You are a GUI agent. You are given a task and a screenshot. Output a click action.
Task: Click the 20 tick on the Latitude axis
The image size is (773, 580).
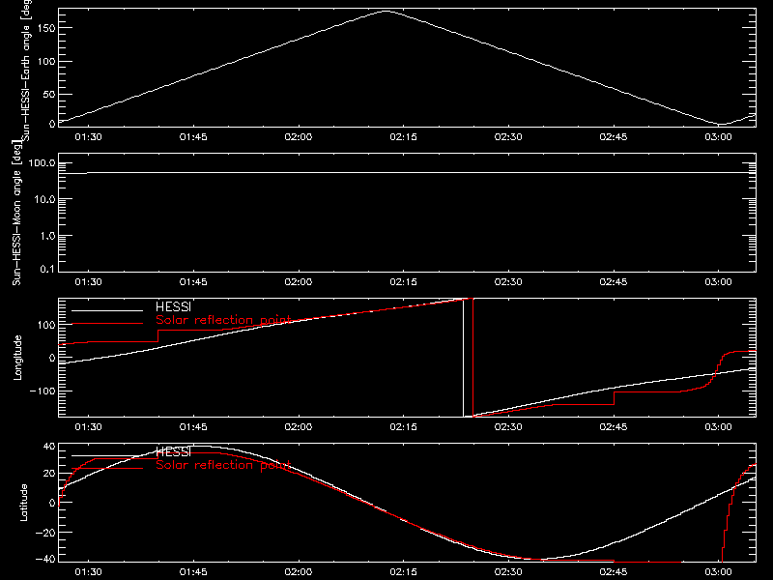(x=49, y=474)
